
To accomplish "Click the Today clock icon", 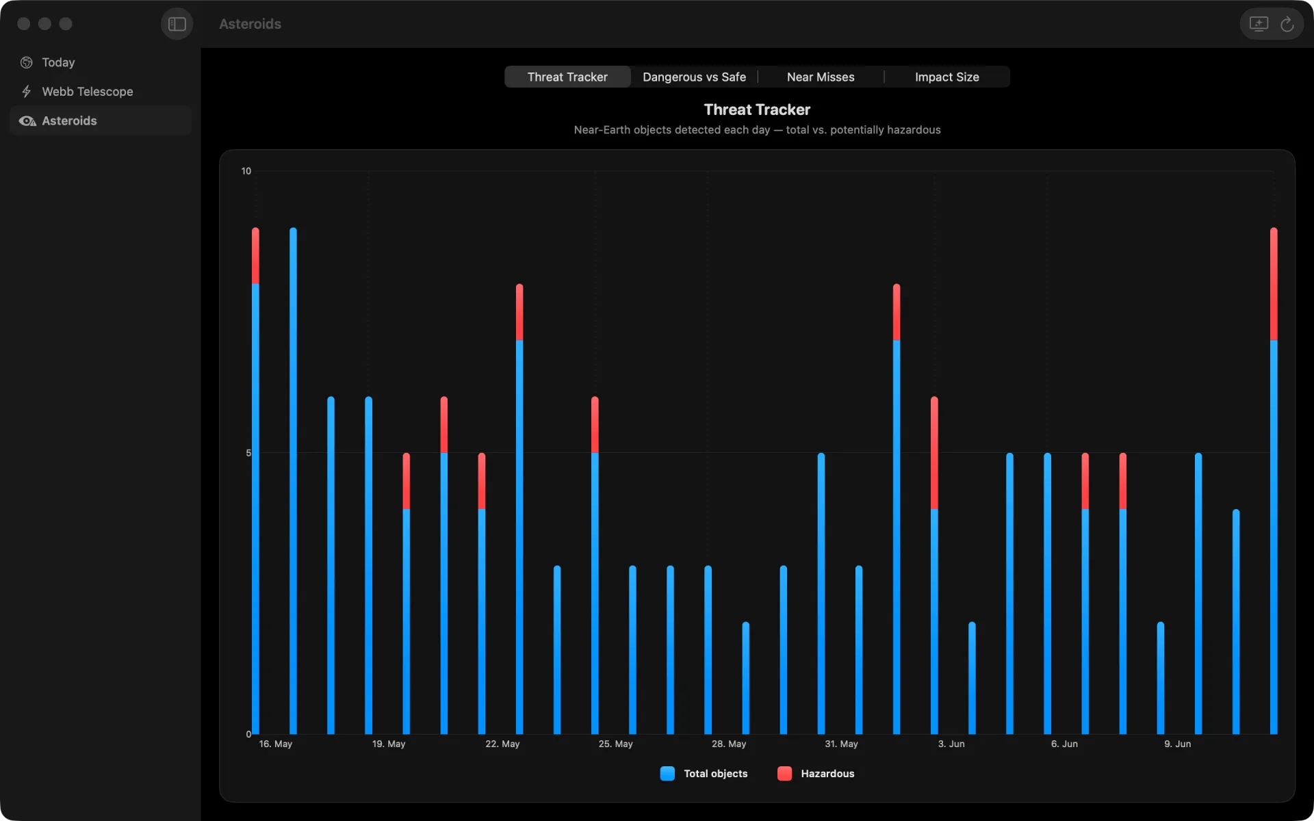I will [27, 62].
